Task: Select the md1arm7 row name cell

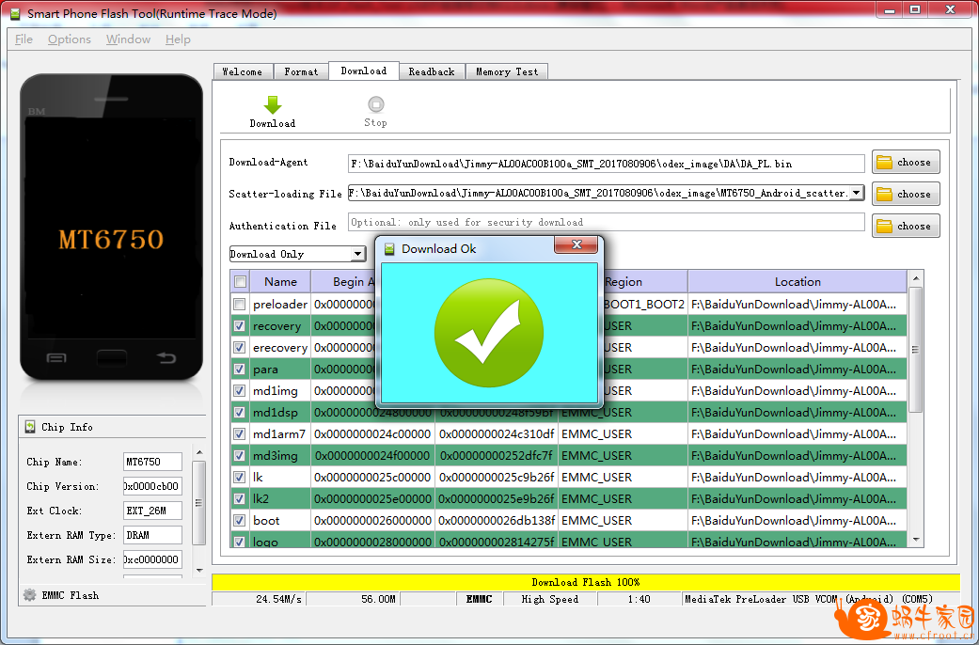Action: coord(279,434)
